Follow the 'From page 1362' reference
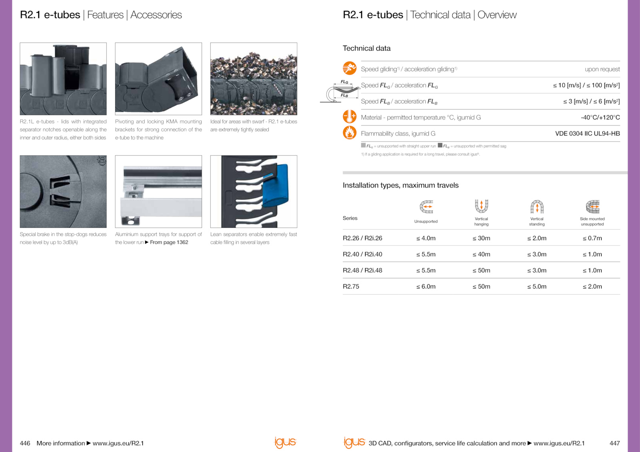640x452 pixels. (x=169, y=242)
